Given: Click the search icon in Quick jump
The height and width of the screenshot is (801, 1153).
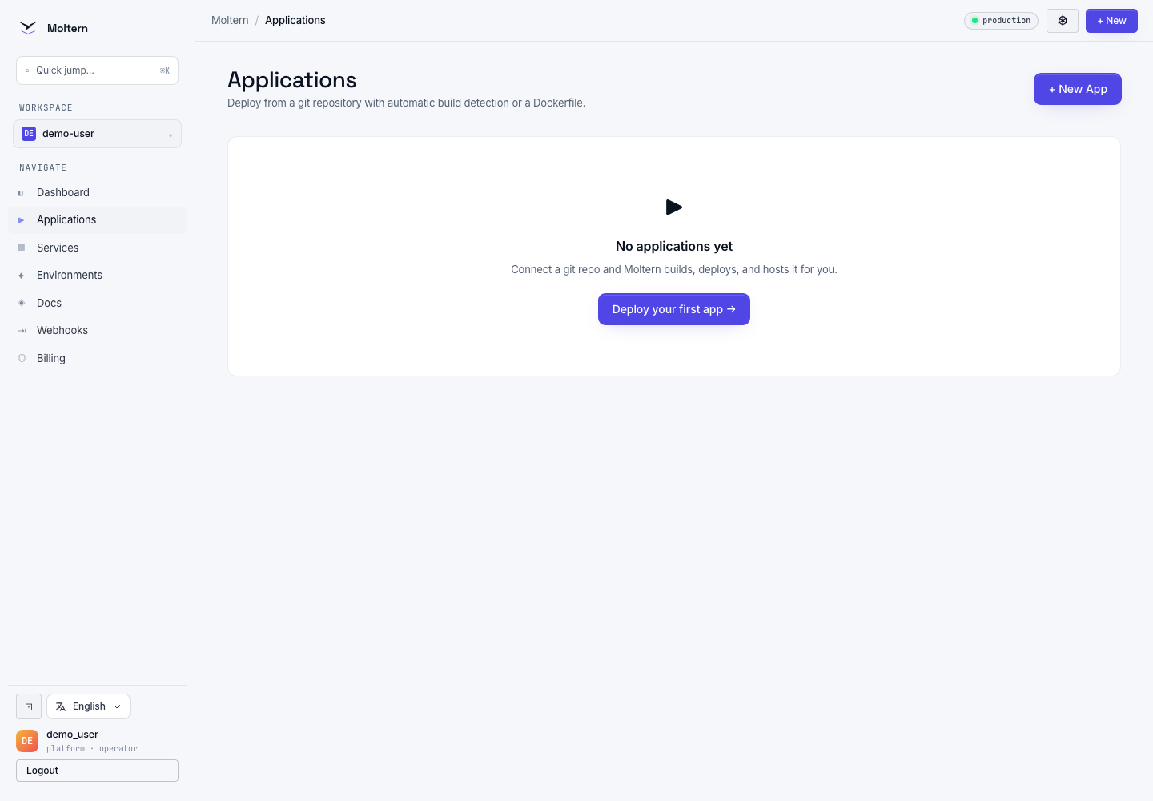Looking at the screenshot, I should (27, 71).
